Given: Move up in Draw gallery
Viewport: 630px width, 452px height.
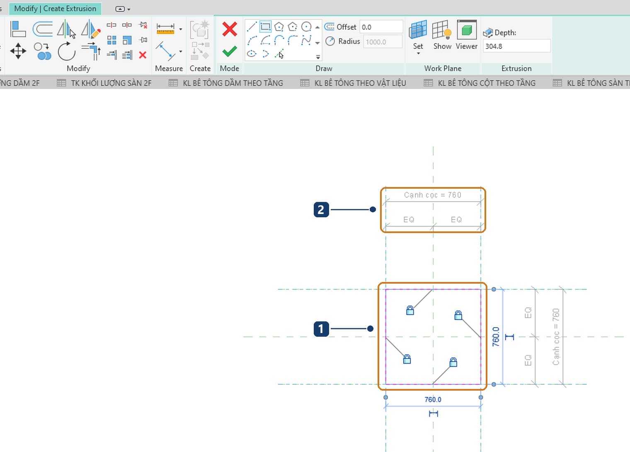Looking at the screenshot, I should (x=317, y=27).
